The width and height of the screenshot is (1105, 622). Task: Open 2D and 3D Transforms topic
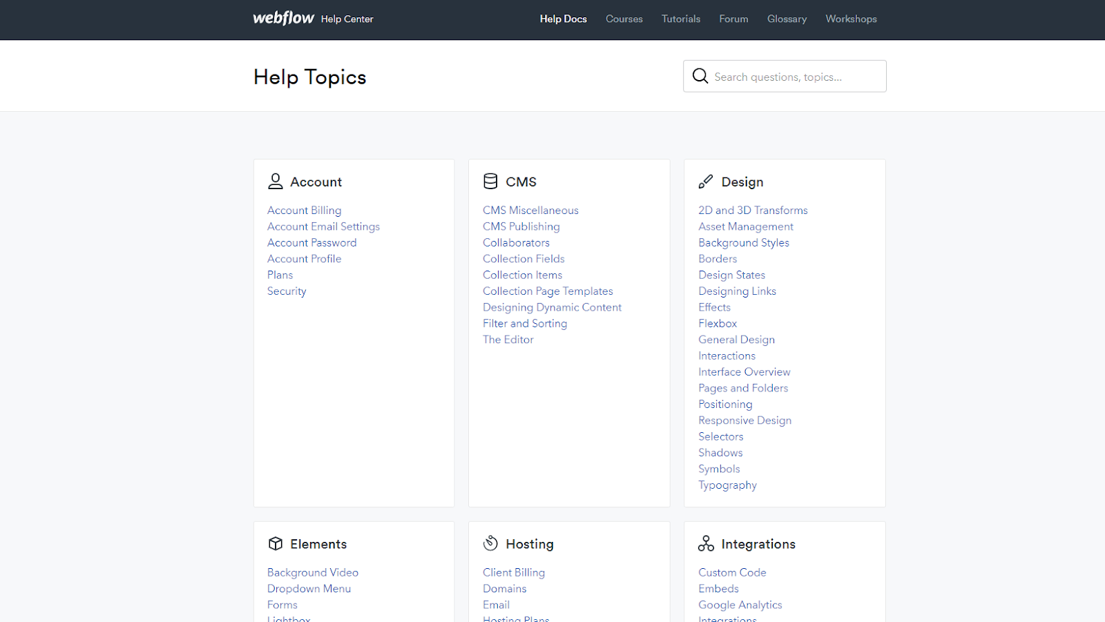tap(753, 211)
